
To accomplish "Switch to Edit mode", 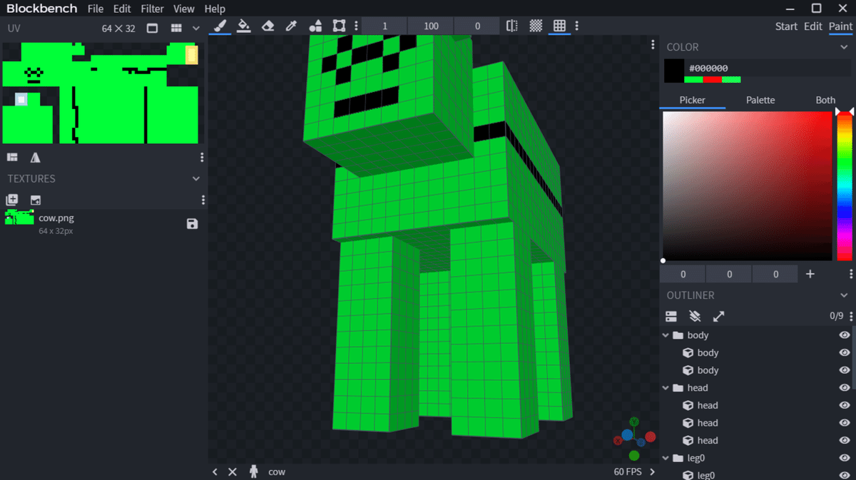I will [x=812, y=26].
